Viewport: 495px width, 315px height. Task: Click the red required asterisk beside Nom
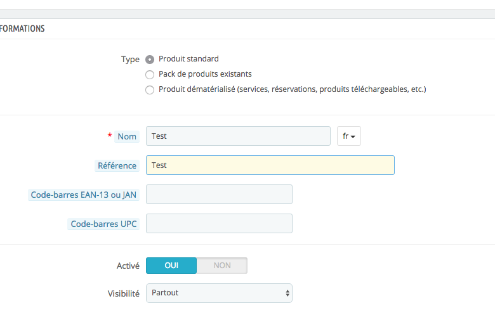pyautogui.click(x=110, y=136)
